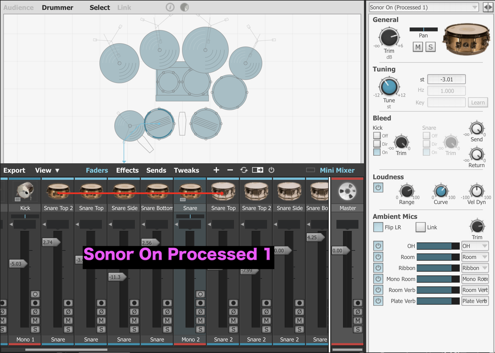Image resolution: width=495 pixels, height=353 pixels.
Task: Click the Kick bleed Trim knob
Action: click(401, 142)
